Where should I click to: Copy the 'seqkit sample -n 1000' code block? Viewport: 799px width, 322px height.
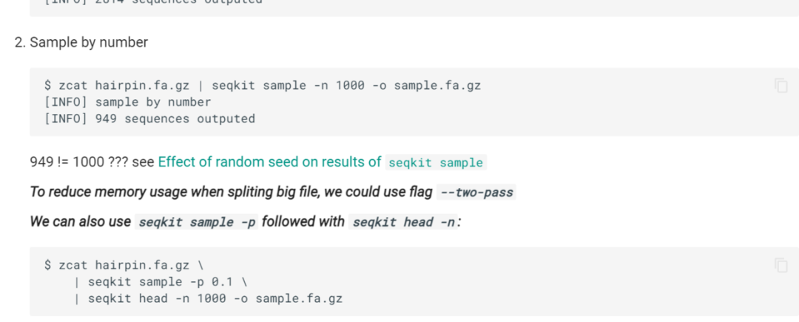(x=781, y=86)
